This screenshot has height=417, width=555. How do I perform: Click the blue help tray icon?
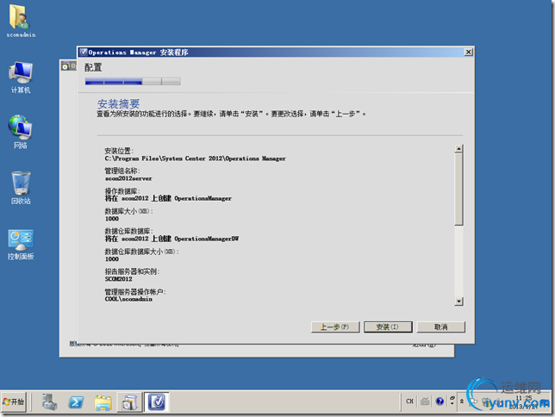click(x=440, y=401)
